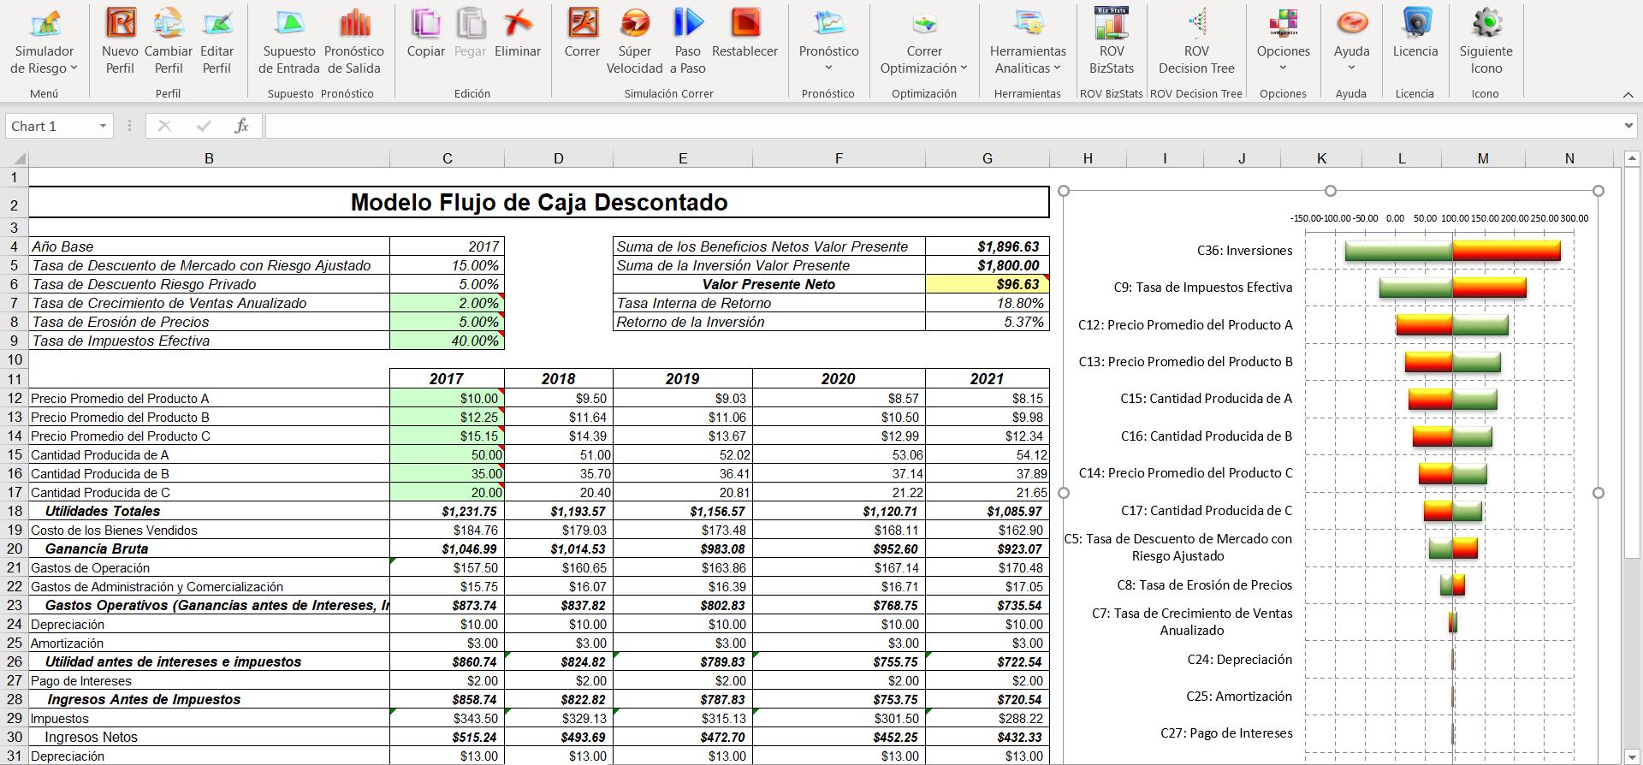Select the Tasa de Erosión de Precios value 5.00%

point(447,322)
